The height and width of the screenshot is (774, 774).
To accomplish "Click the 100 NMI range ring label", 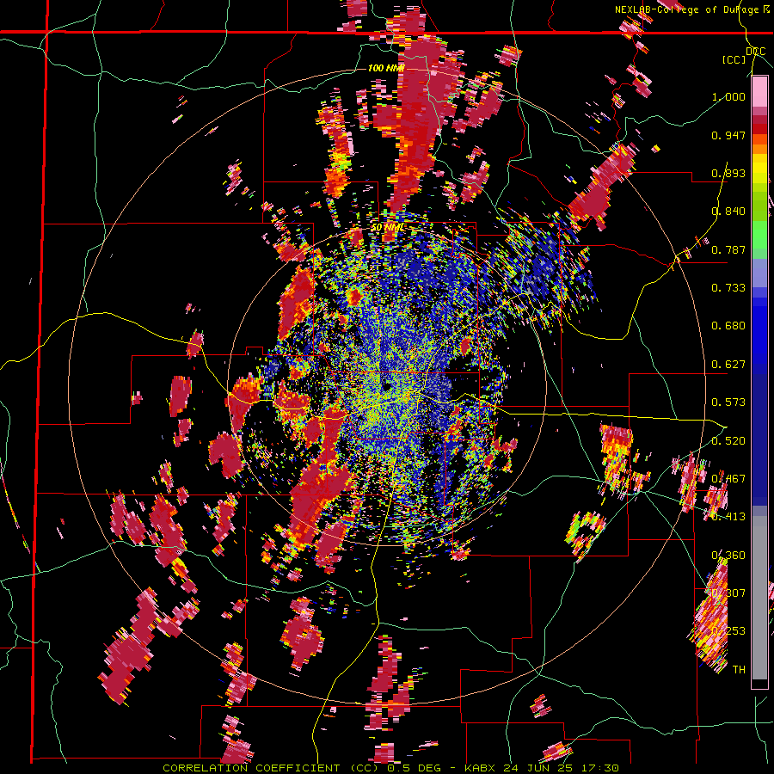I will point(386,68).
